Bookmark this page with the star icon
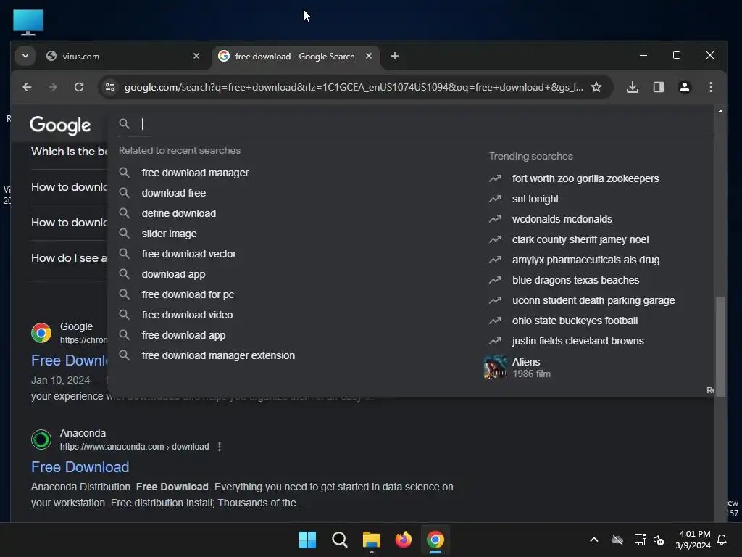The width and height of the screenshot is (742, 557). (596, 87)
